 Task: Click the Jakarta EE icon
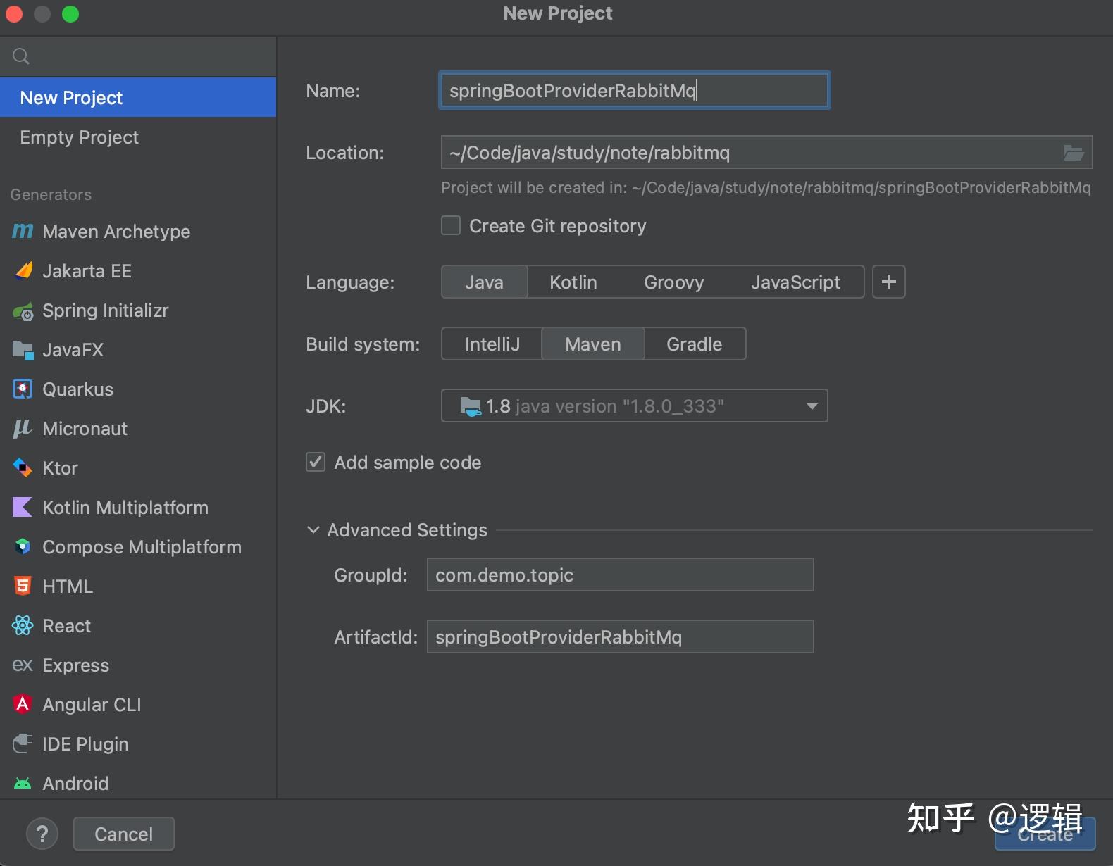pos(23,270)
